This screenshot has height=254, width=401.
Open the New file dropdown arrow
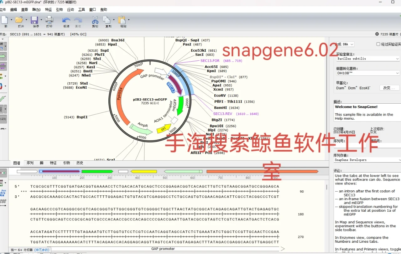click(12, 20)
